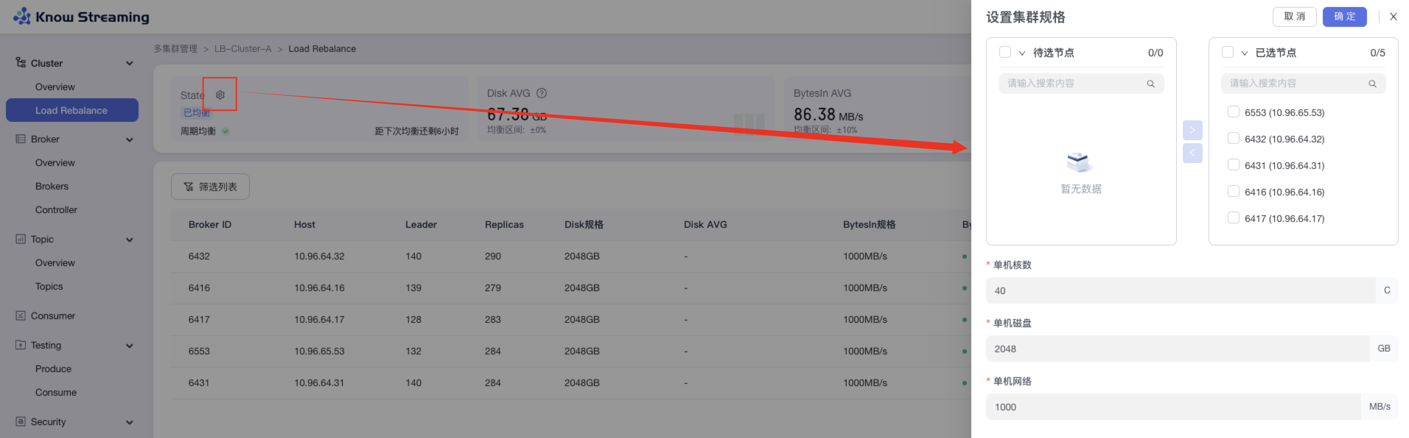This screenshot has width=1409, height=438.
Task: Click the move-left transfer arrow
Action: coord(1192,153)
